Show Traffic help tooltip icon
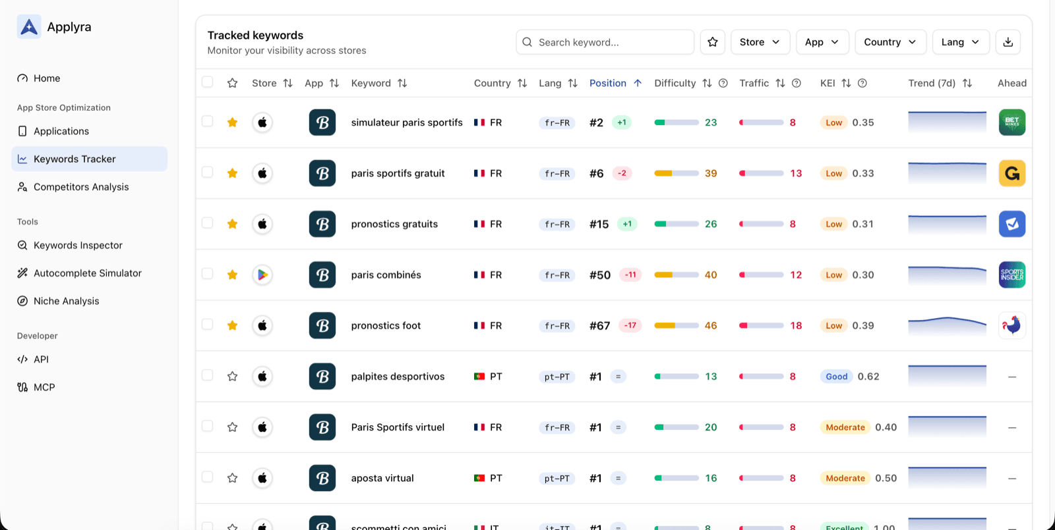Screen dimensions: 1055x530 pyautogui.click(x=797, y=83)
